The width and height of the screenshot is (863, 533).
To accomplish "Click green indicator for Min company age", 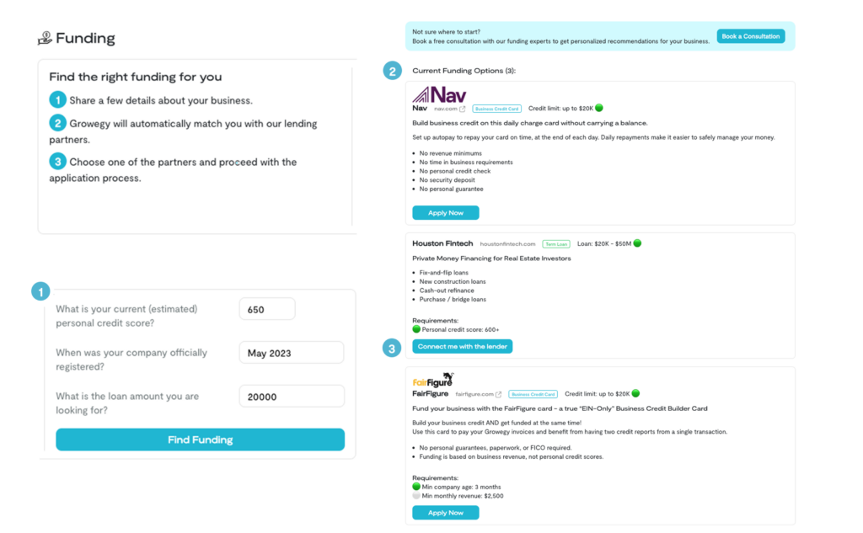I will [x=416, y=487].
